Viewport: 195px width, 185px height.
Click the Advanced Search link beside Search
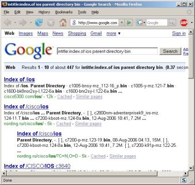(x=186, y=49)
